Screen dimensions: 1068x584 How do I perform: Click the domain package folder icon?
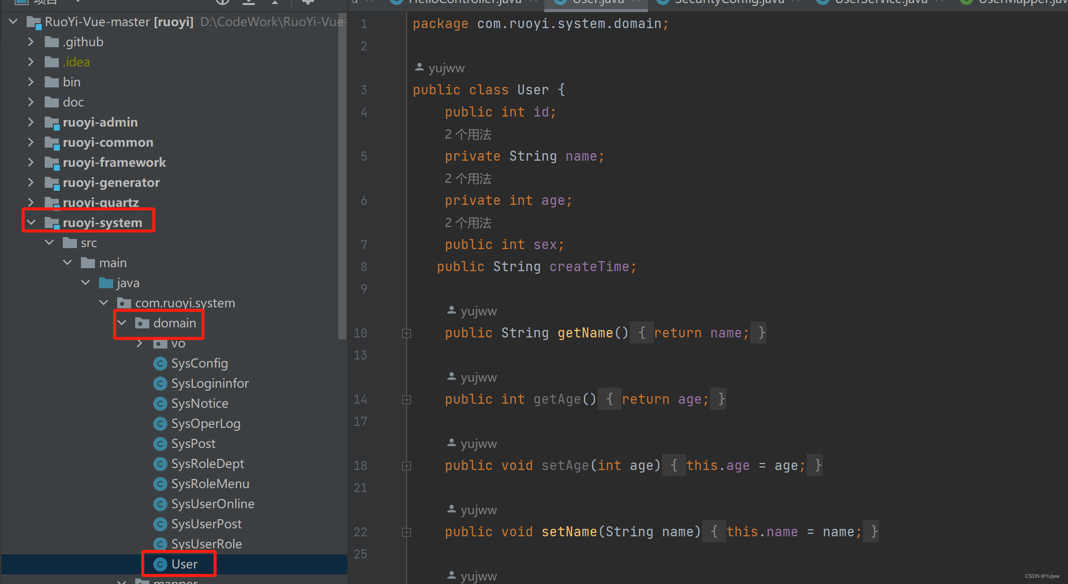click(x=142, y=323)
